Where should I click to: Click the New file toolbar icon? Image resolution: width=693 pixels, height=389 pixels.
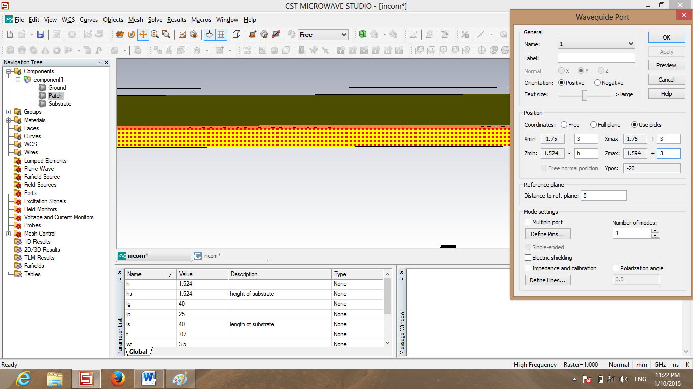tap(10, 34)
